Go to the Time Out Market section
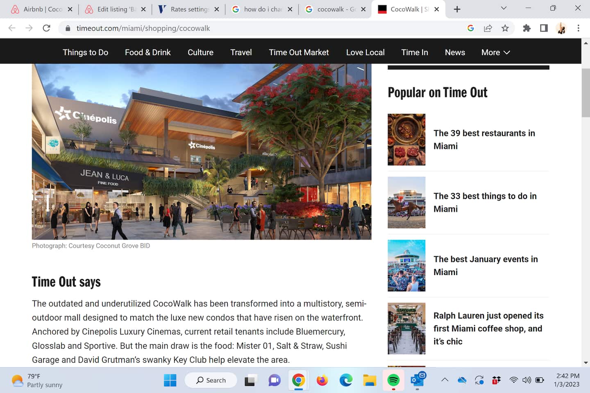The image size is (590, 393). 299,52
